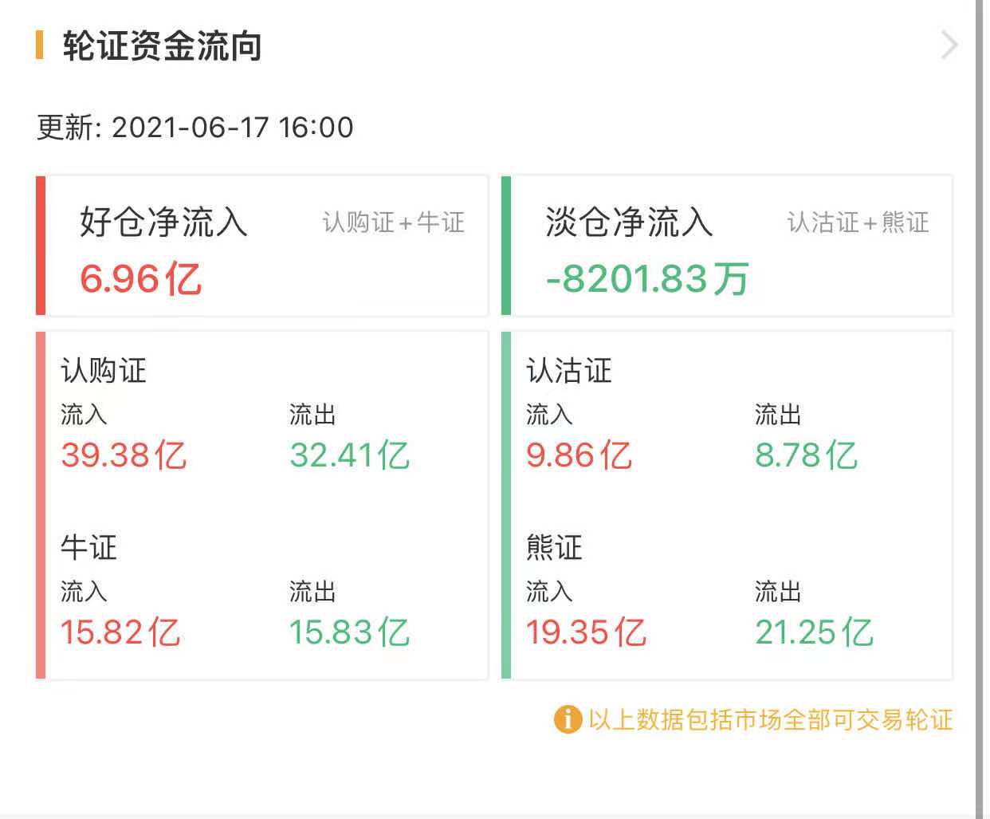990x819 pixels.
Task: Click 熊证 outflow value 21.25亿
Action: coord(814,632)
